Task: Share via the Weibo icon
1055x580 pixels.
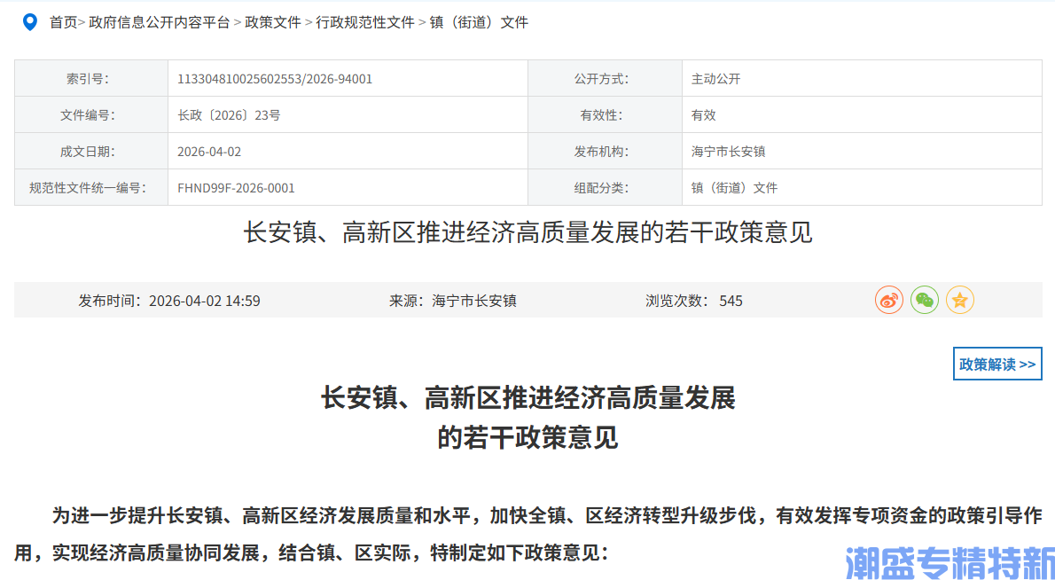Action: 889,300
